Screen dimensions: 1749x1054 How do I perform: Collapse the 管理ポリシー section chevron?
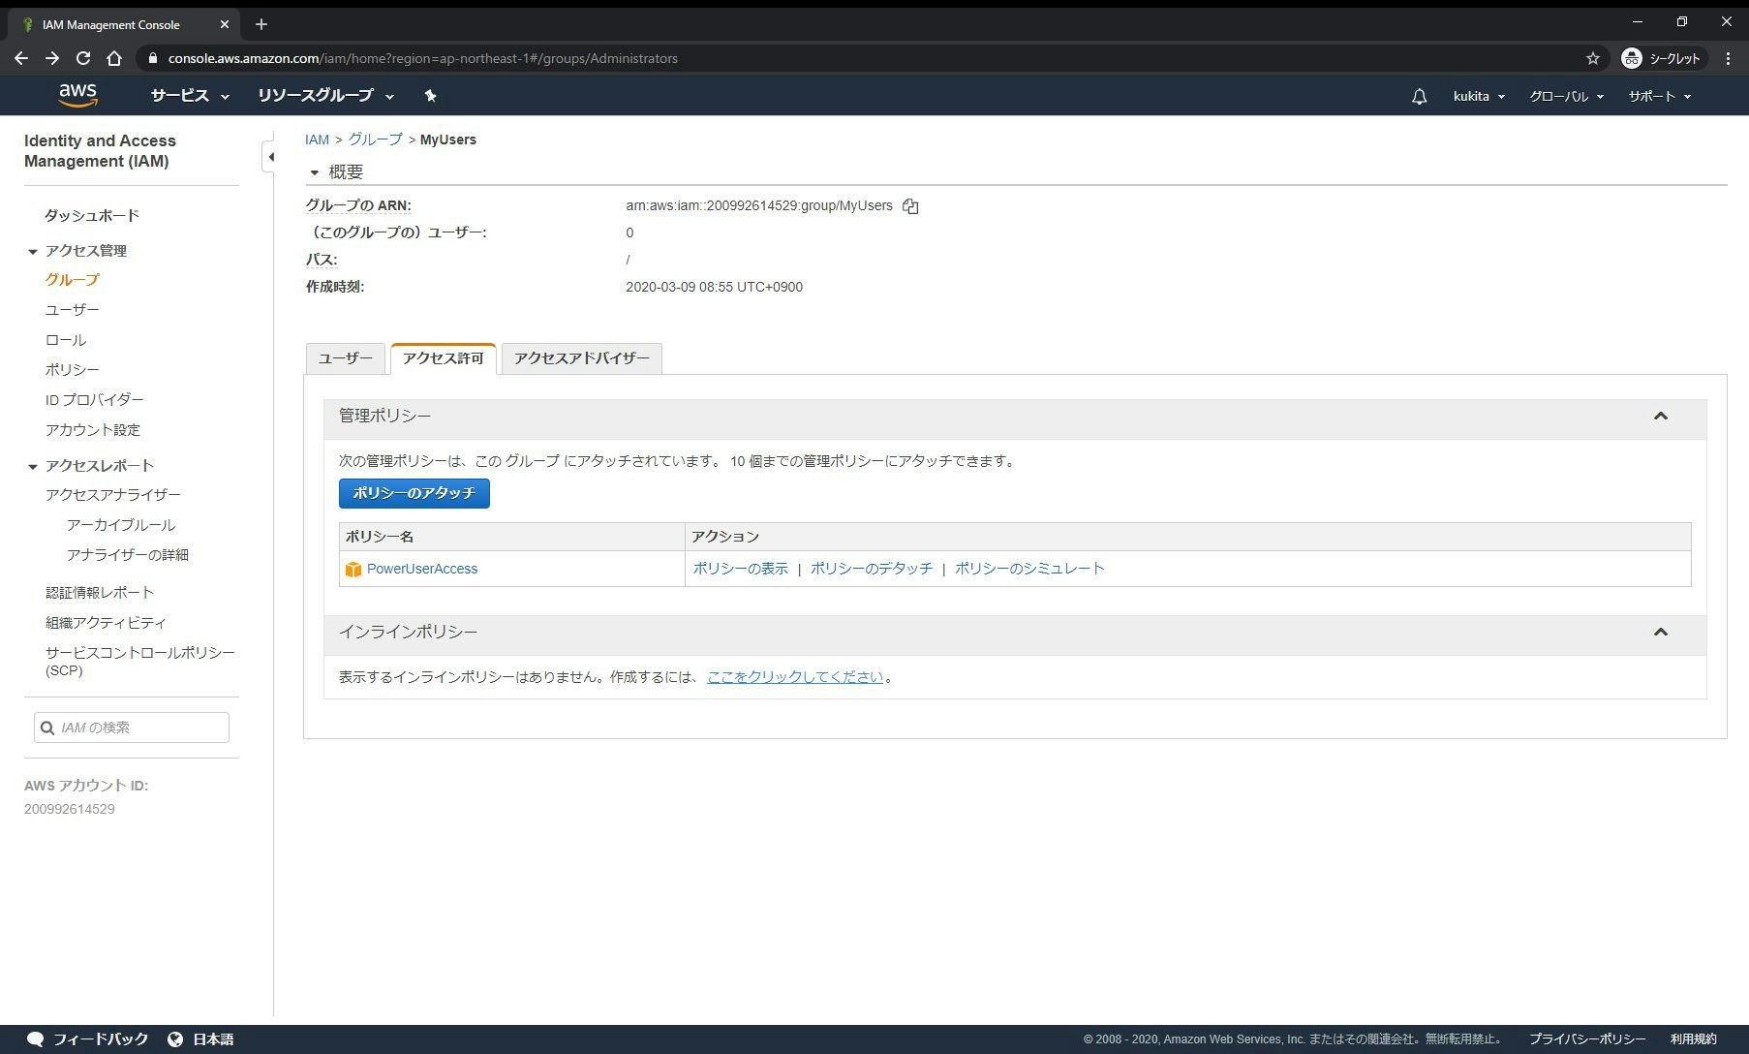(x=1660, y=417)
